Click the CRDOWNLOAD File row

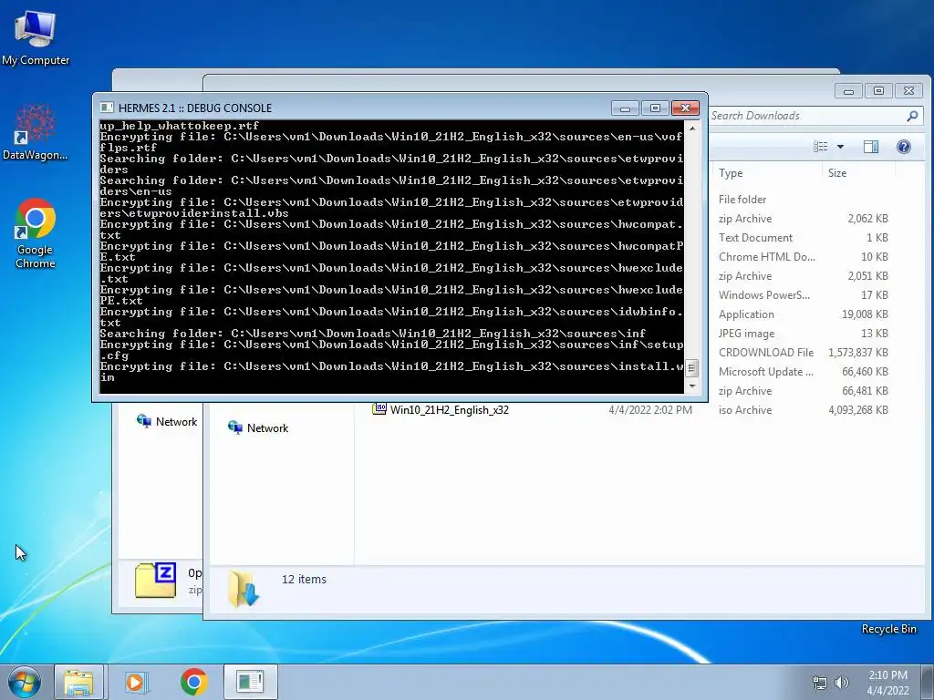tap(766, 353)
